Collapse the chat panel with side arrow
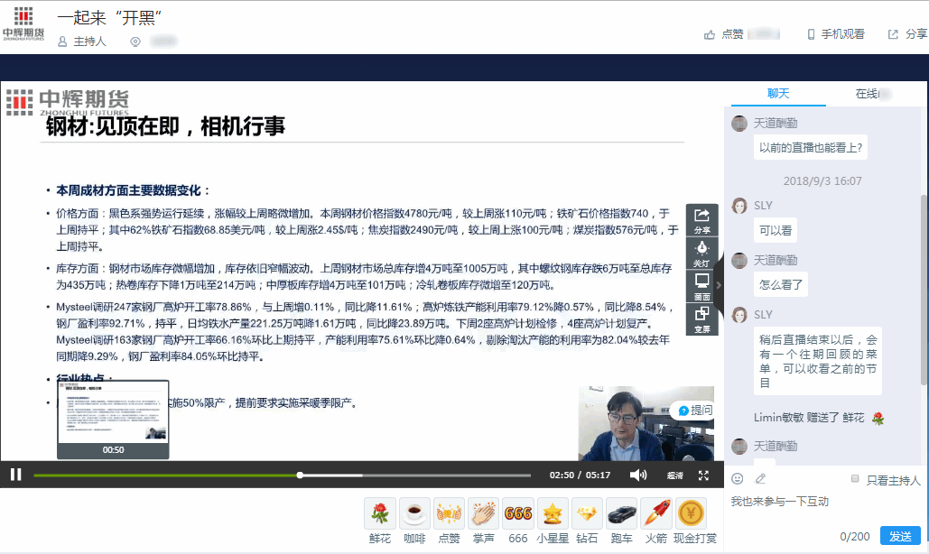This screenshot has height=554, width=929. pos(719,285)
